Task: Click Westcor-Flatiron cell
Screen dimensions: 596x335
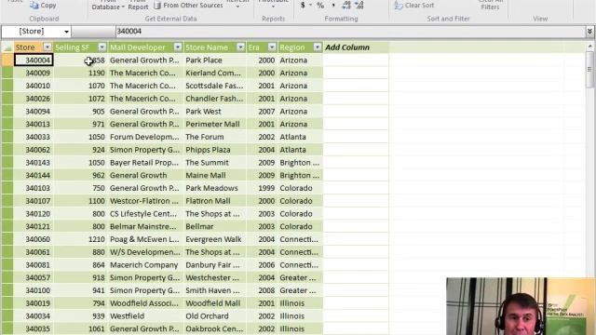Action: 145,201
